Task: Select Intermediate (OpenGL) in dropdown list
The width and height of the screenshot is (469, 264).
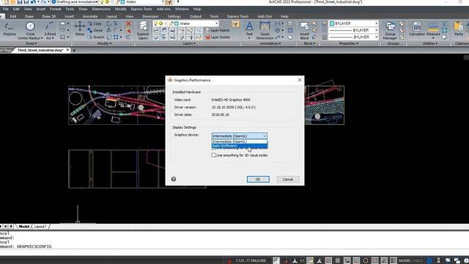Action: pyautogui.click(x=240, y=142)
